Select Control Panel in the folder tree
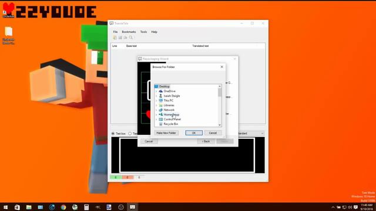Screen dimensions: 376x211 tap(172, 119)
